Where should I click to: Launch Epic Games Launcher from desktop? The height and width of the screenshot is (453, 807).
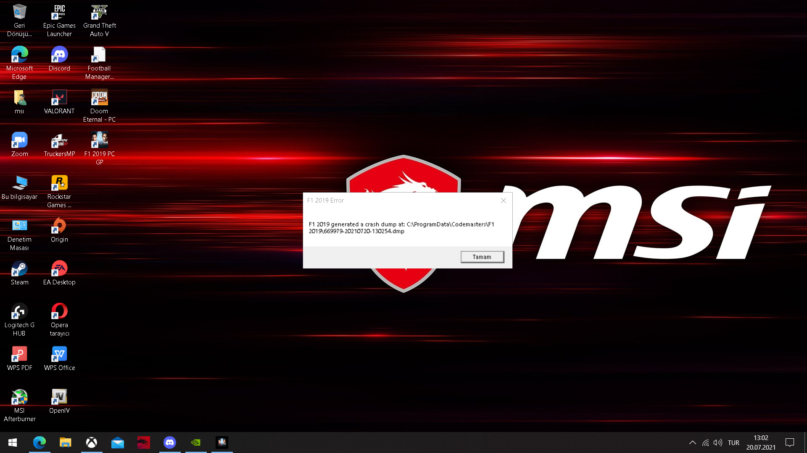59,20
